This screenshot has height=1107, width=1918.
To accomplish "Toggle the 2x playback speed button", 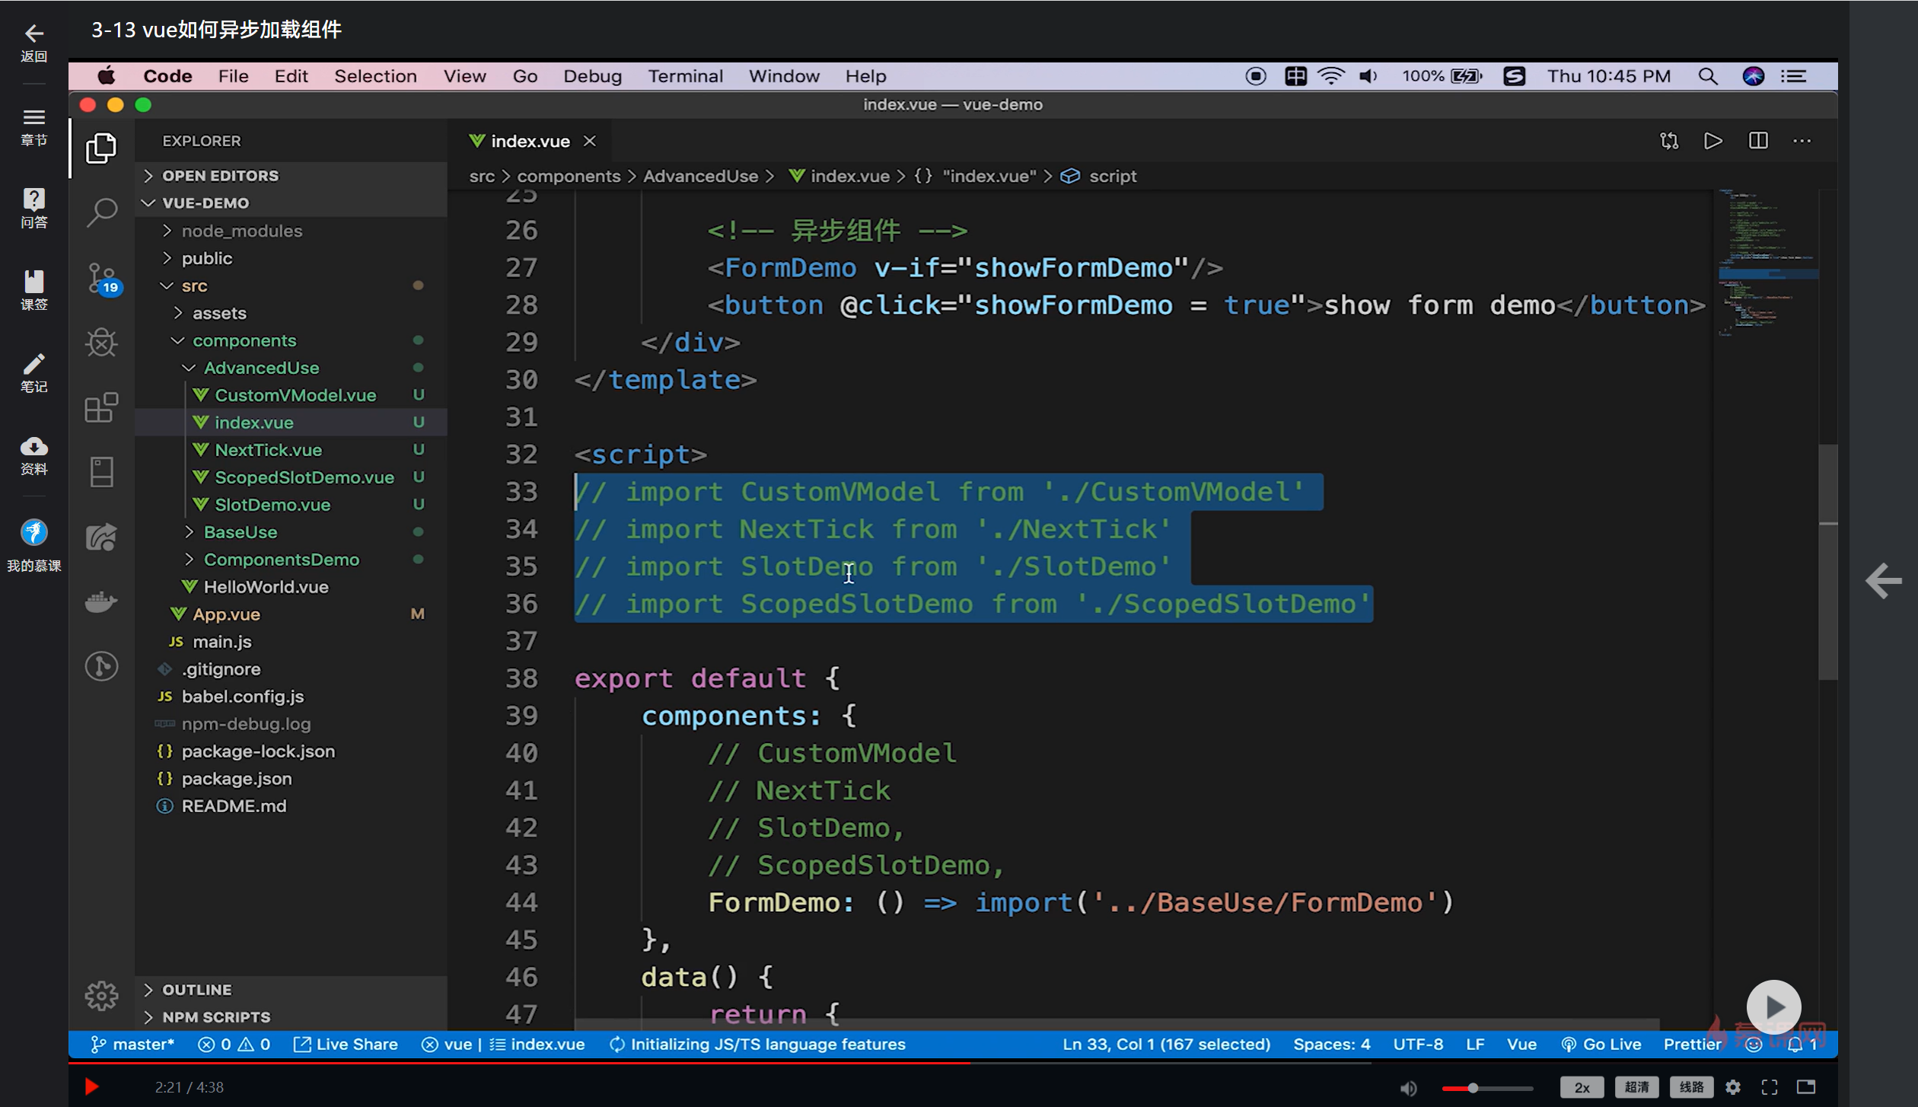I will point(1582,1087).
